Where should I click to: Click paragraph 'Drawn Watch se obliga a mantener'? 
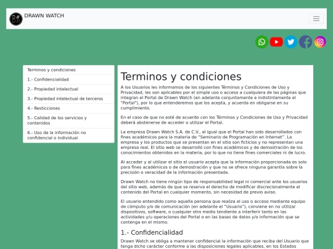[215, 243]
